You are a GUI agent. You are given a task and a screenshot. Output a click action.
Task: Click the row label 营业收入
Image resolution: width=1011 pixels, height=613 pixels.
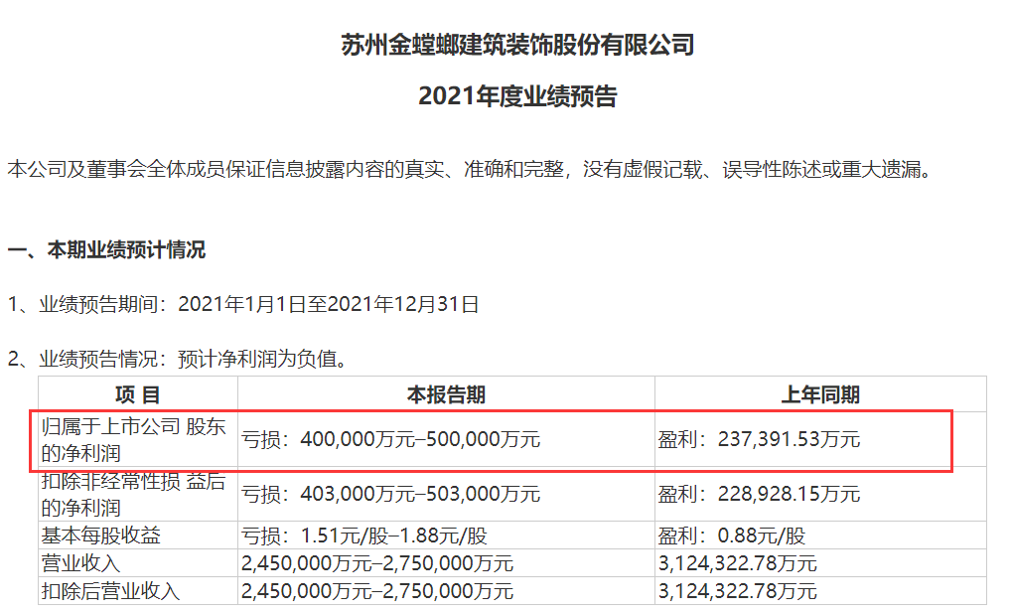(81, 563)
